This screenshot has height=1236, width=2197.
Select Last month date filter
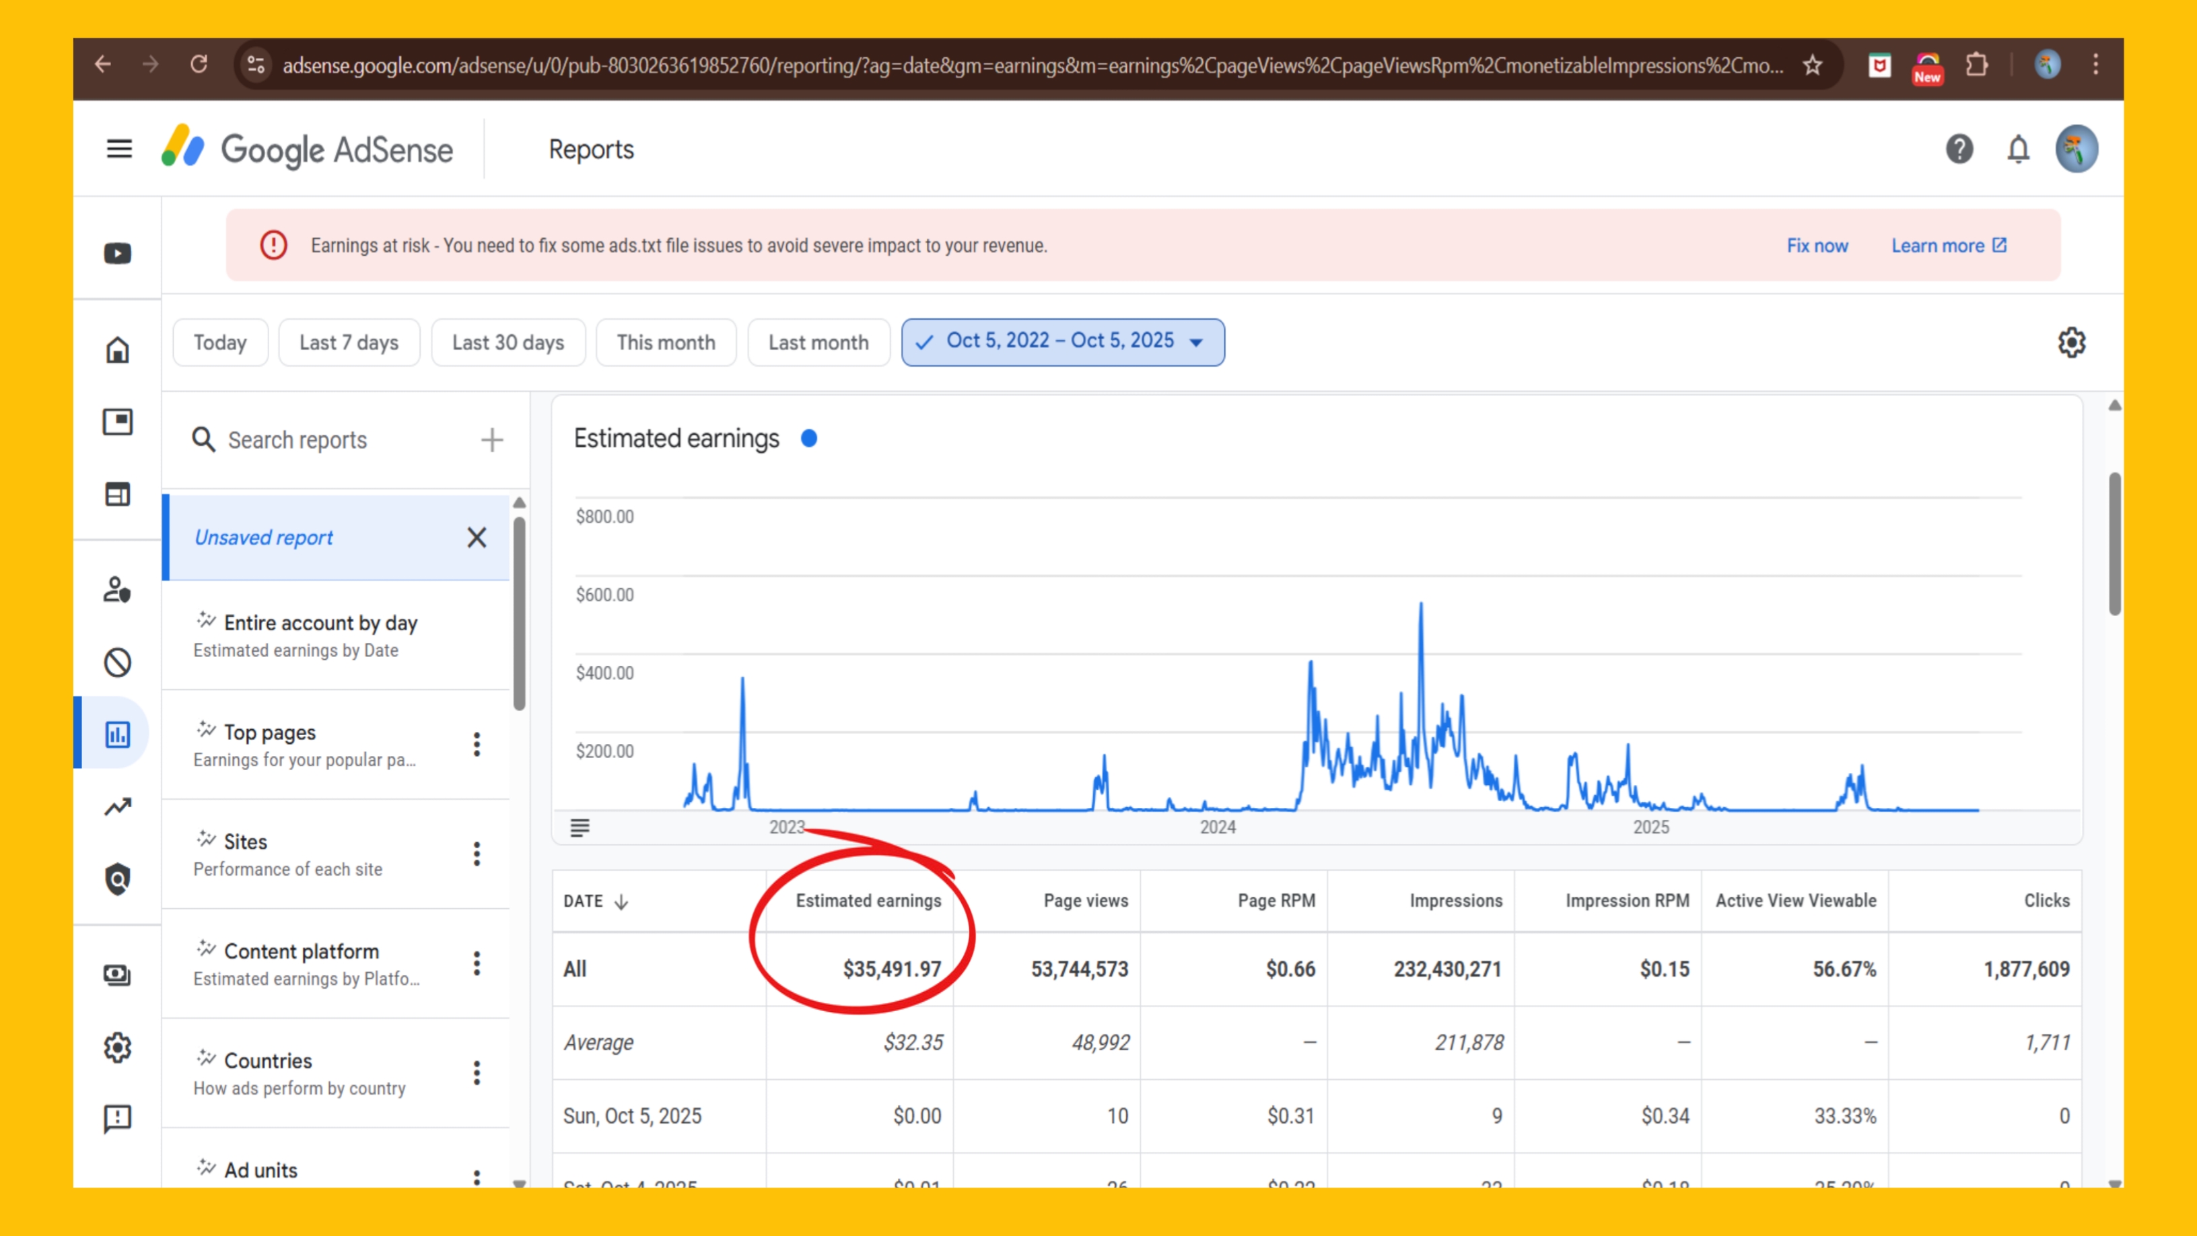click(x=818, y=343)
